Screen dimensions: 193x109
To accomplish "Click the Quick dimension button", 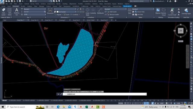I will tap(67, 15).
